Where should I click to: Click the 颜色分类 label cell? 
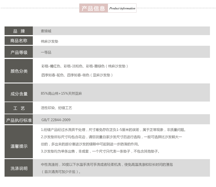pos(19,71)
